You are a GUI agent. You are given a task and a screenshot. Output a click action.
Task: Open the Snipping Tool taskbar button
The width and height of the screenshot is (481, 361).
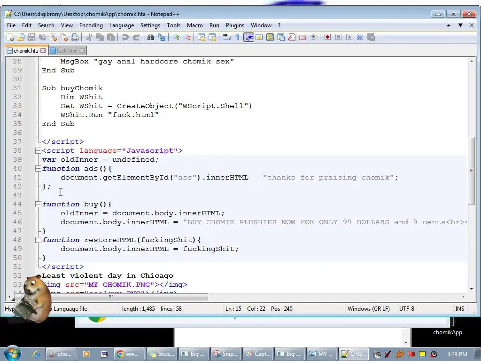(225, 354)
